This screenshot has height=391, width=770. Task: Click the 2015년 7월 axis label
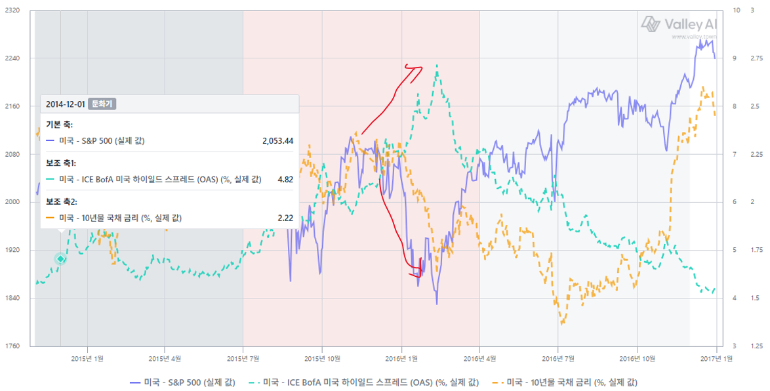click(243, 359)
